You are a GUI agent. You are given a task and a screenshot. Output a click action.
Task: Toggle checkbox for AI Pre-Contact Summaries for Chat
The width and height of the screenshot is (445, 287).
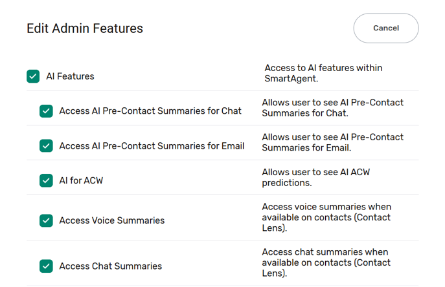tap(46, 111)
